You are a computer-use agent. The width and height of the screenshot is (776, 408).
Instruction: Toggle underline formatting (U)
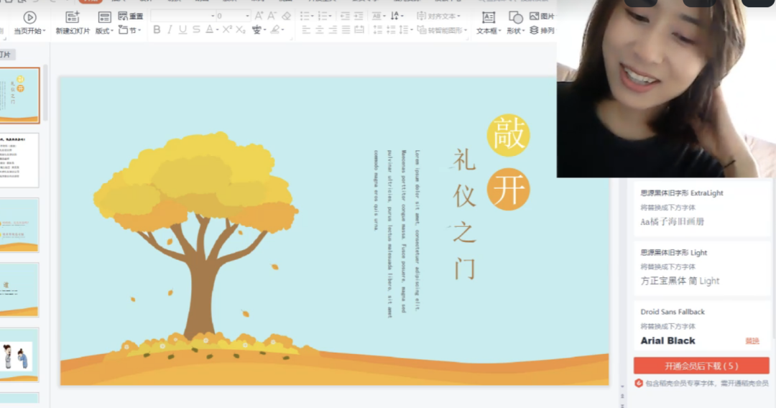(x=183, y=30)
